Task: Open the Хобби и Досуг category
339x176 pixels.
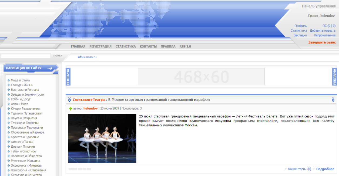Action: click(21, 99)
